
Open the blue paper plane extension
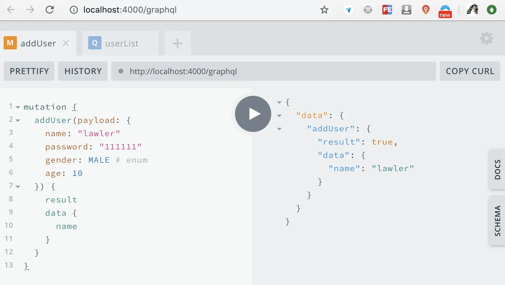tap(348, 10)
